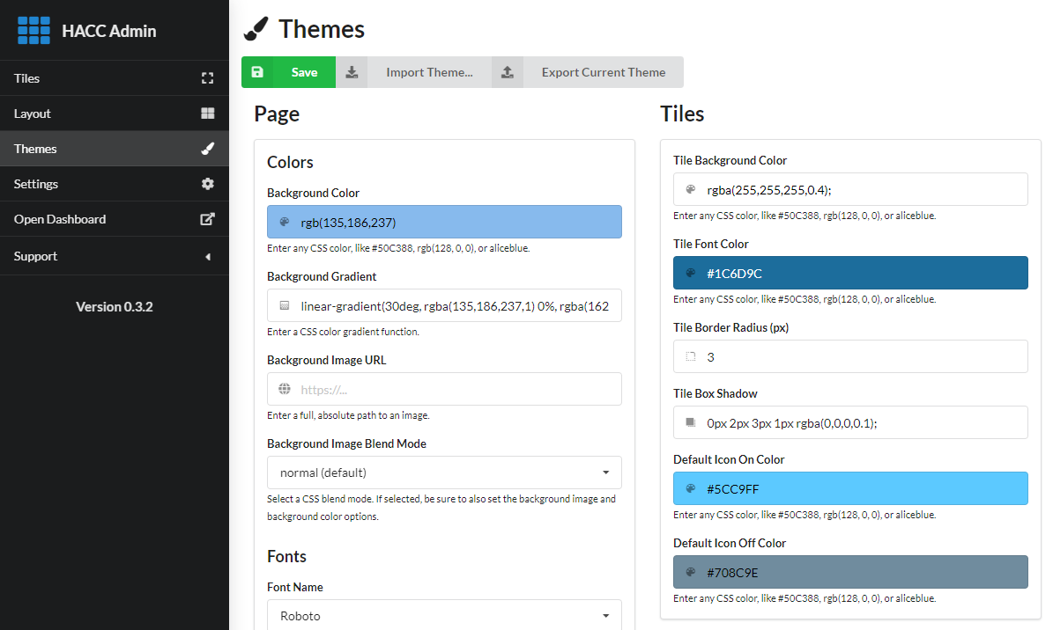Click the Open Dashboard external link icon
The height and width of the screenshot is (630, 1053).
[x=208, y=219]
